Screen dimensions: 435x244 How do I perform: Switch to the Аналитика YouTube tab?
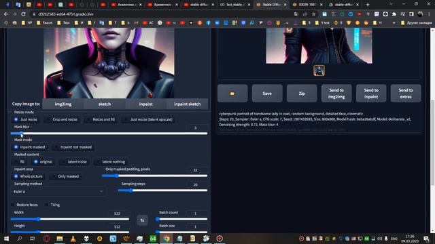pos(126,5)
